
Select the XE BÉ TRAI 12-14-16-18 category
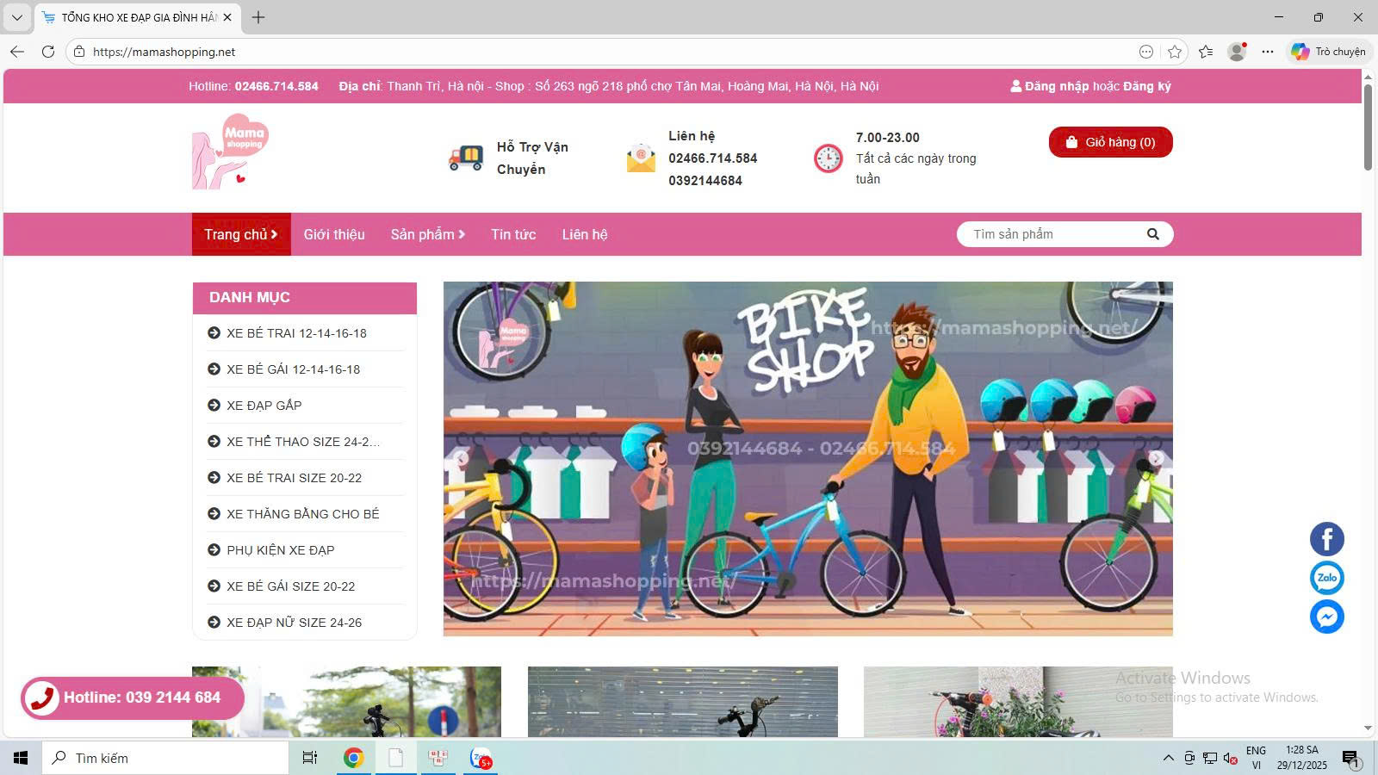[296, 333]
